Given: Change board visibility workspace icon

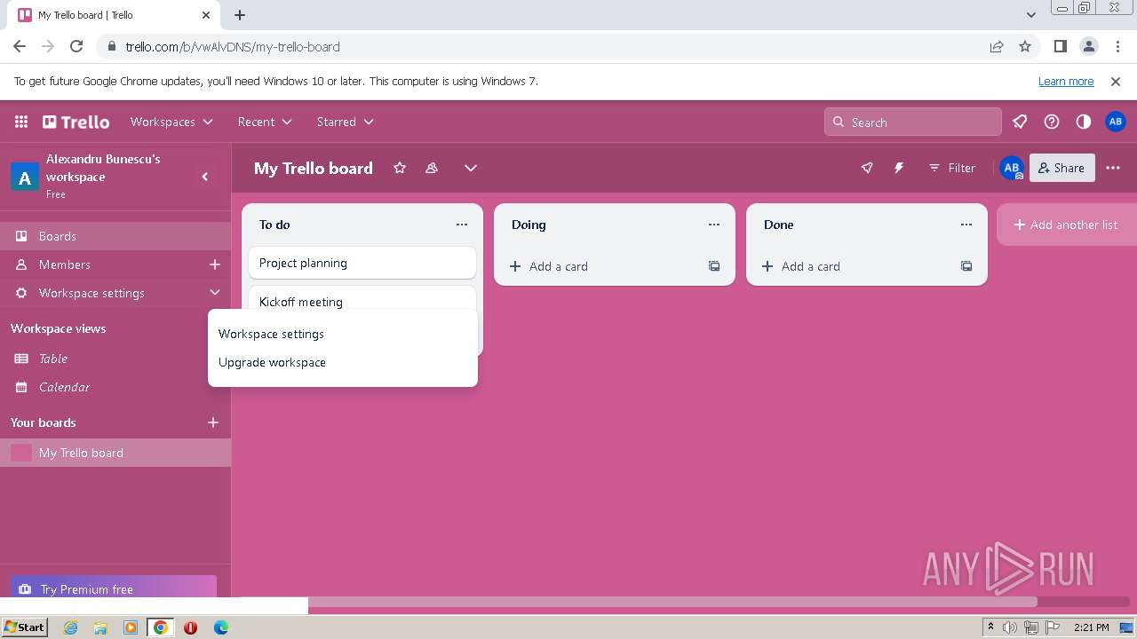Looking at the screenshot, I should pyautogui.click(x=432, y=168).
